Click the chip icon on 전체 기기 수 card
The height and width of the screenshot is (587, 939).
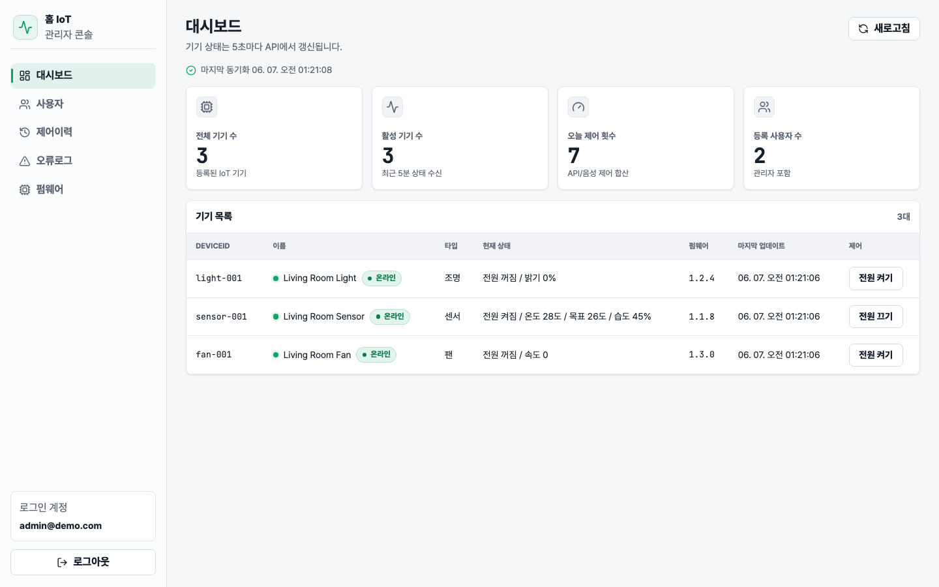(207, 107)
